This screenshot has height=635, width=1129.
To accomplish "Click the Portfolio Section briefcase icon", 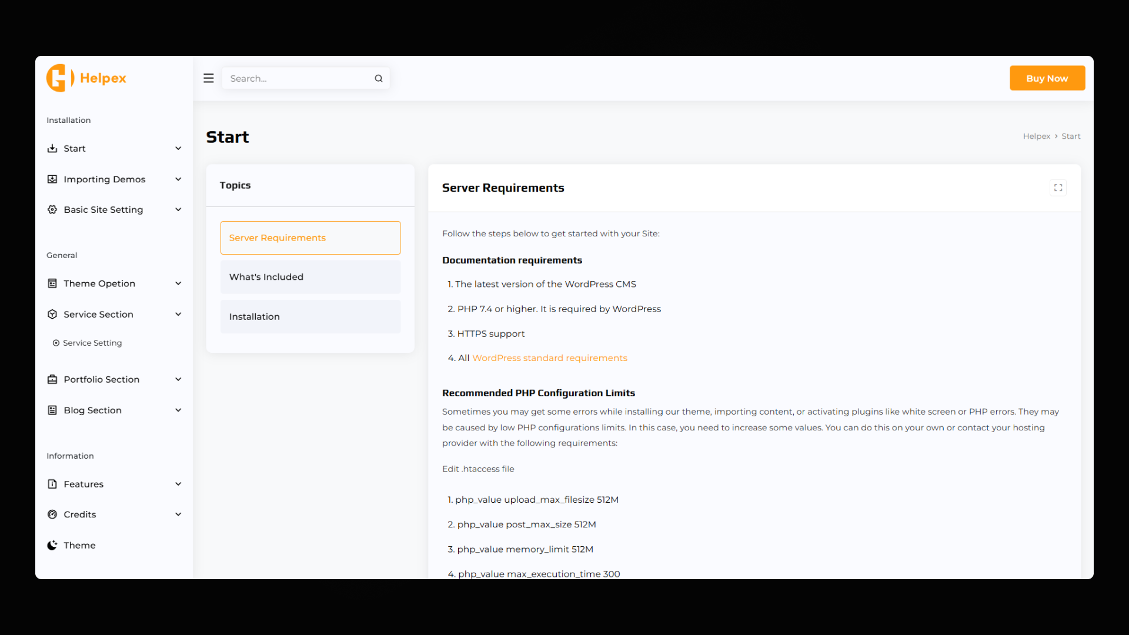I will 52,379.
